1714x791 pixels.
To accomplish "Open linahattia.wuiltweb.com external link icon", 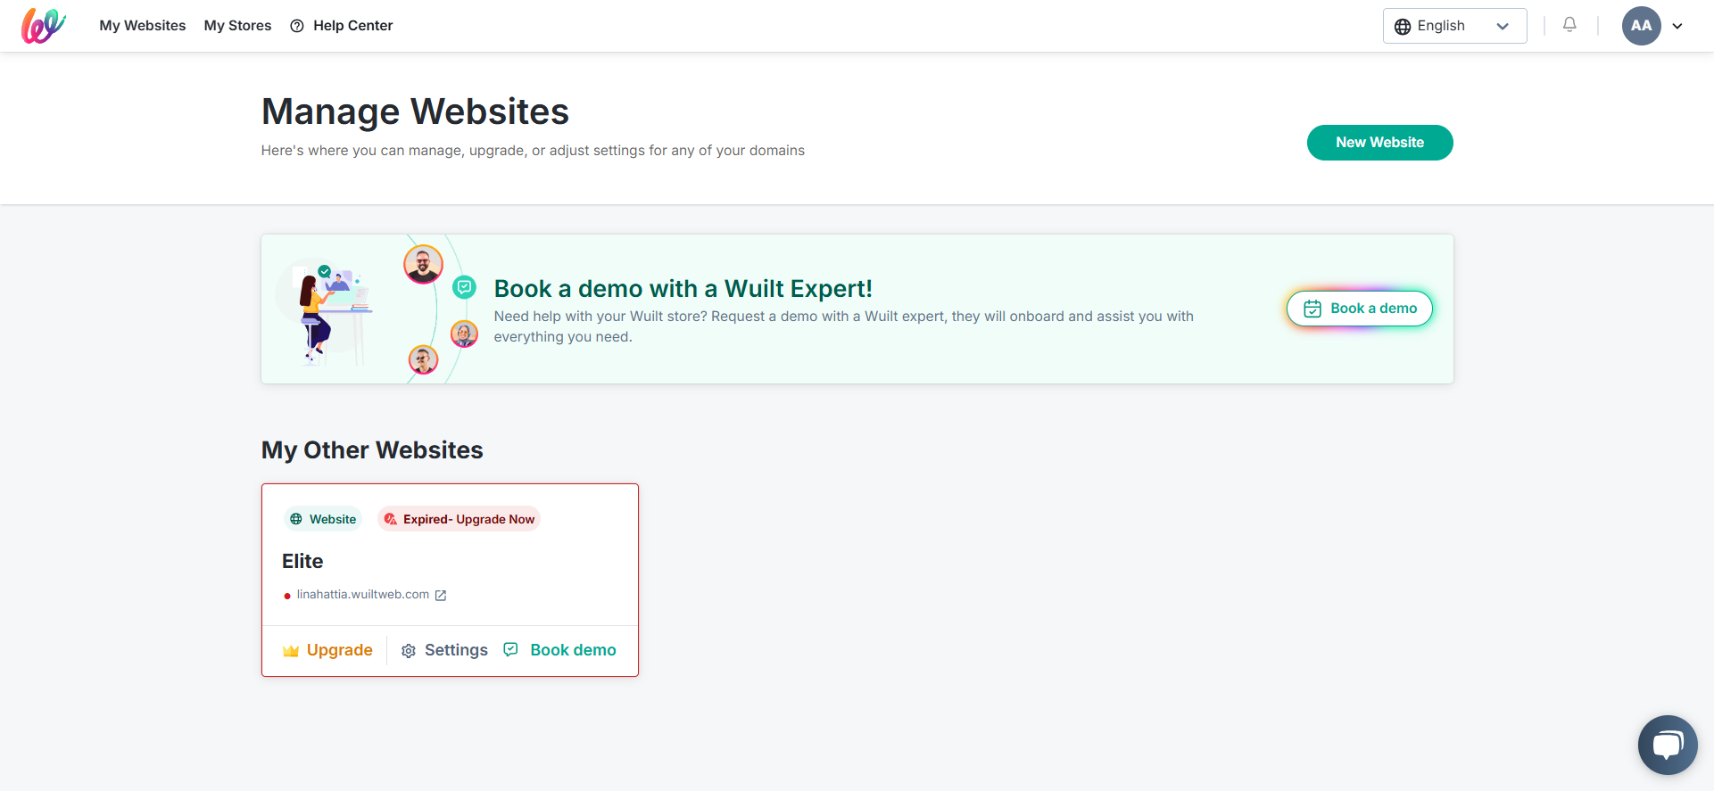I will tap(441, 595).
